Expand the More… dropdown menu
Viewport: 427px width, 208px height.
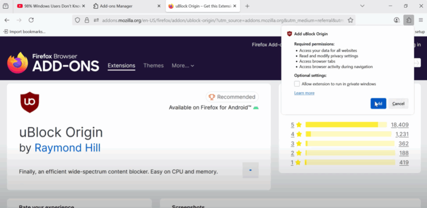coord(183,66)
